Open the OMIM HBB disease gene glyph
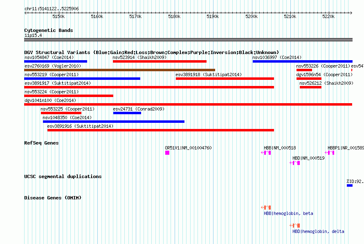364x244 pixels. [266, 207]
